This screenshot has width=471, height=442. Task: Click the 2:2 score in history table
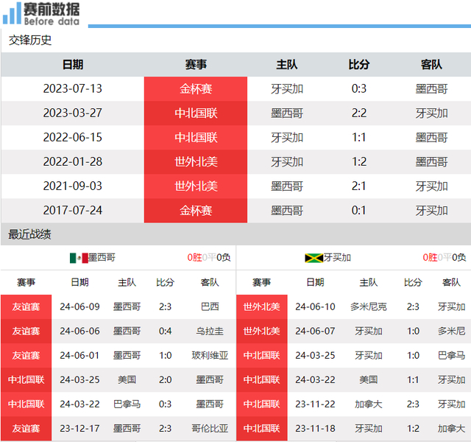[x=359, y=113]
